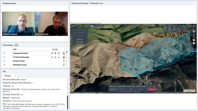Click chat message from Сергей
Image resolution: width=198 pixels, height=111 pixels.
pyautogui.click(x=8, y=86)
